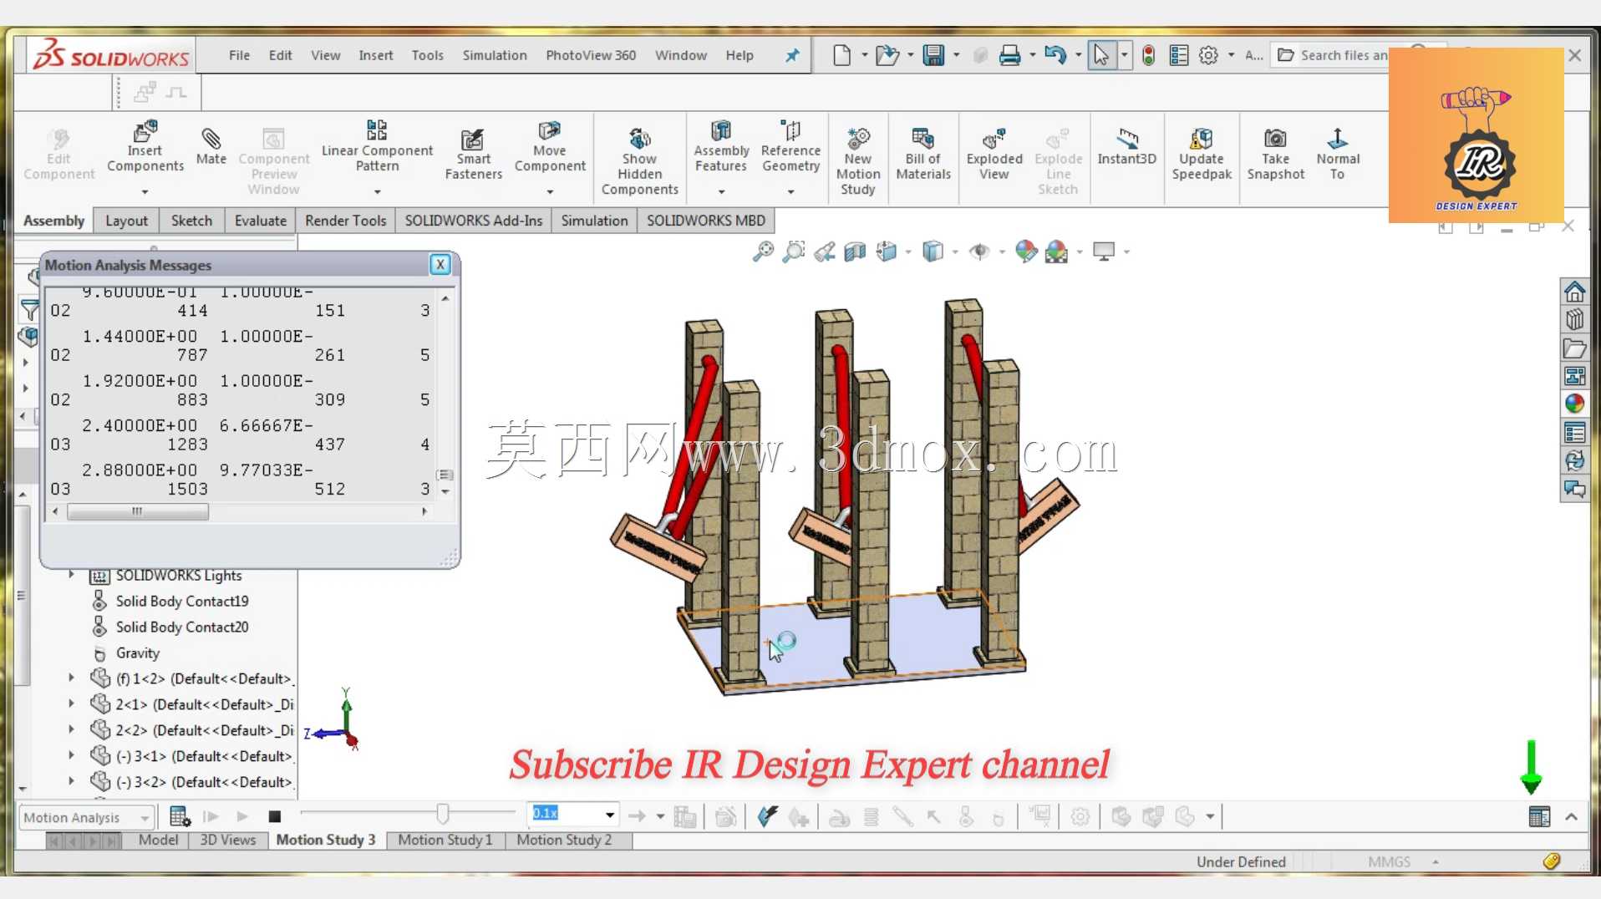Image resolution: width=1601 pixels, height=899 pixels.
Task: Switch to the Evaluate tab
Action: click(260, 221)
